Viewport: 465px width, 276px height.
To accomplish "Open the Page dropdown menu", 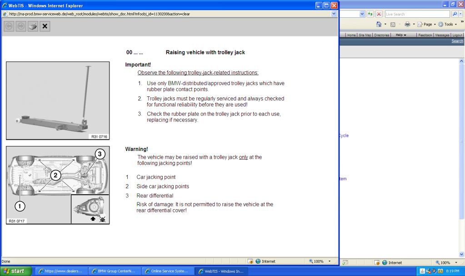I will pos(427,24).
